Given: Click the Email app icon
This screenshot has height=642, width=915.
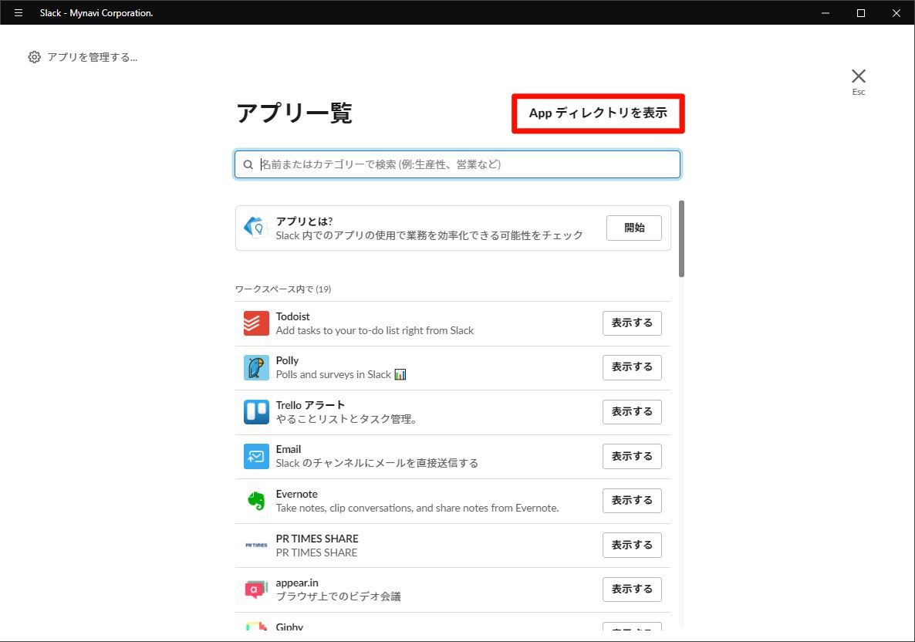Looking at the screenshot, I should tap(256, 456).
